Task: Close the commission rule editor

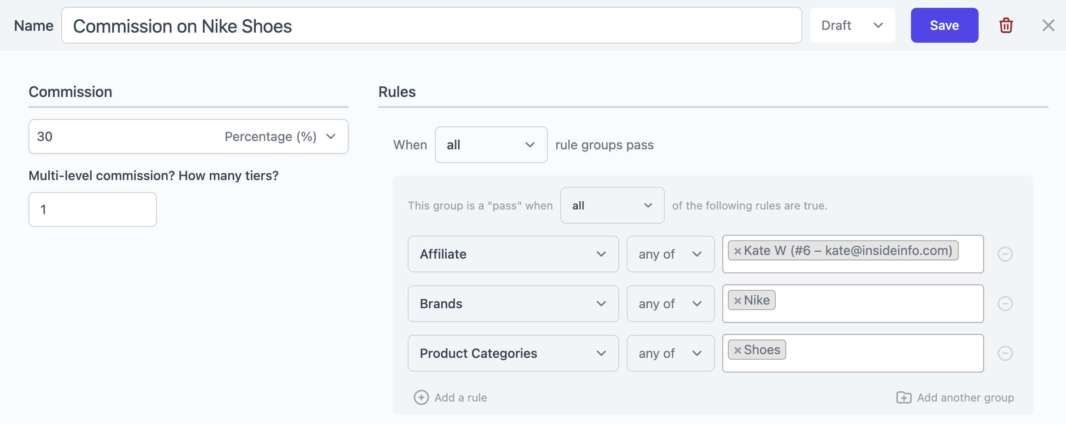Action: point(1048,25)
